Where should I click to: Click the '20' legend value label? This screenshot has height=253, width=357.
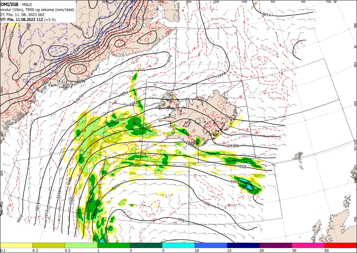tap(262, 251)
